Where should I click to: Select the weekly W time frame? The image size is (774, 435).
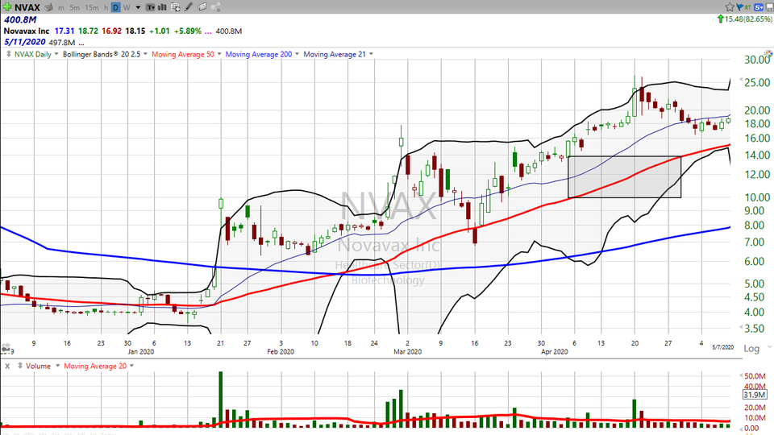point(127,7)
